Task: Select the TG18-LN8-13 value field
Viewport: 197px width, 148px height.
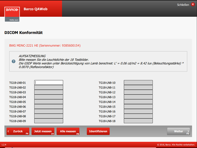Action: (138, 97)
